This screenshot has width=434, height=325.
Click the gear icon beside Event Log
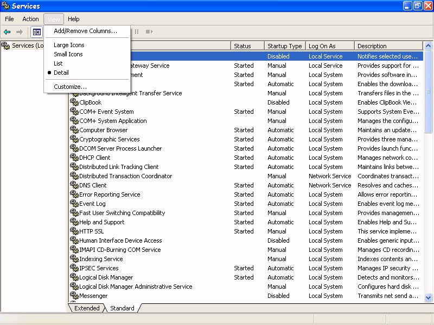[x=74, y=204]
